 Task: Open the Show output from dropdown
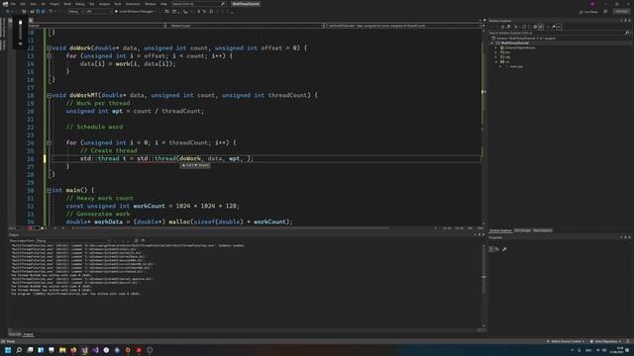pos(72,240)
